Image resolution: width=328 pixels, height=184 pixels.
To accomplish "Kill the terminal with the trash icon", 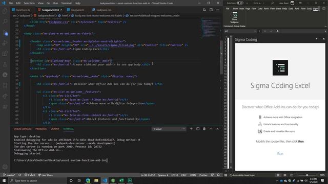I will click(204, 129).
